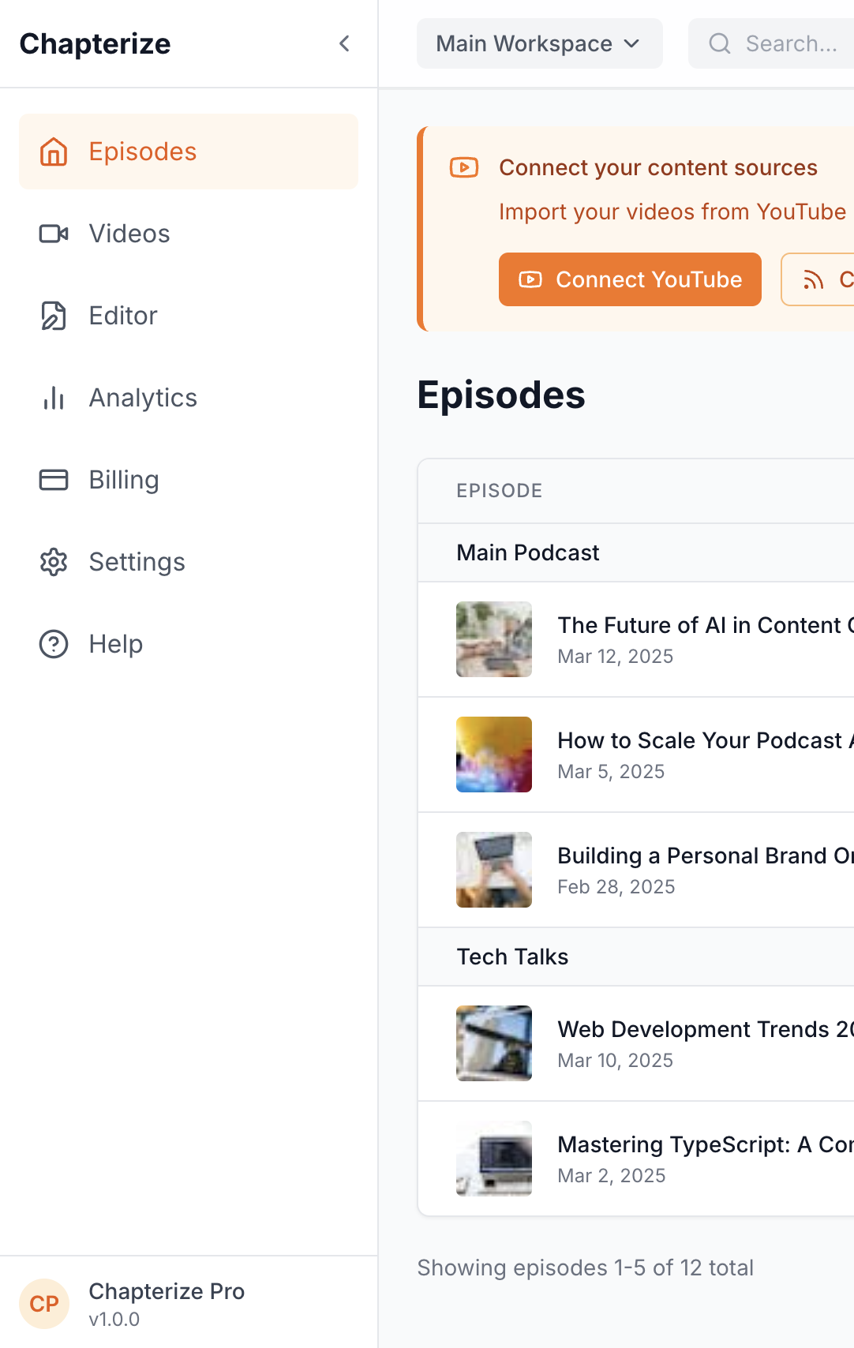Click the Settings gear icon
854x1348 pixels.
(54, 562)
